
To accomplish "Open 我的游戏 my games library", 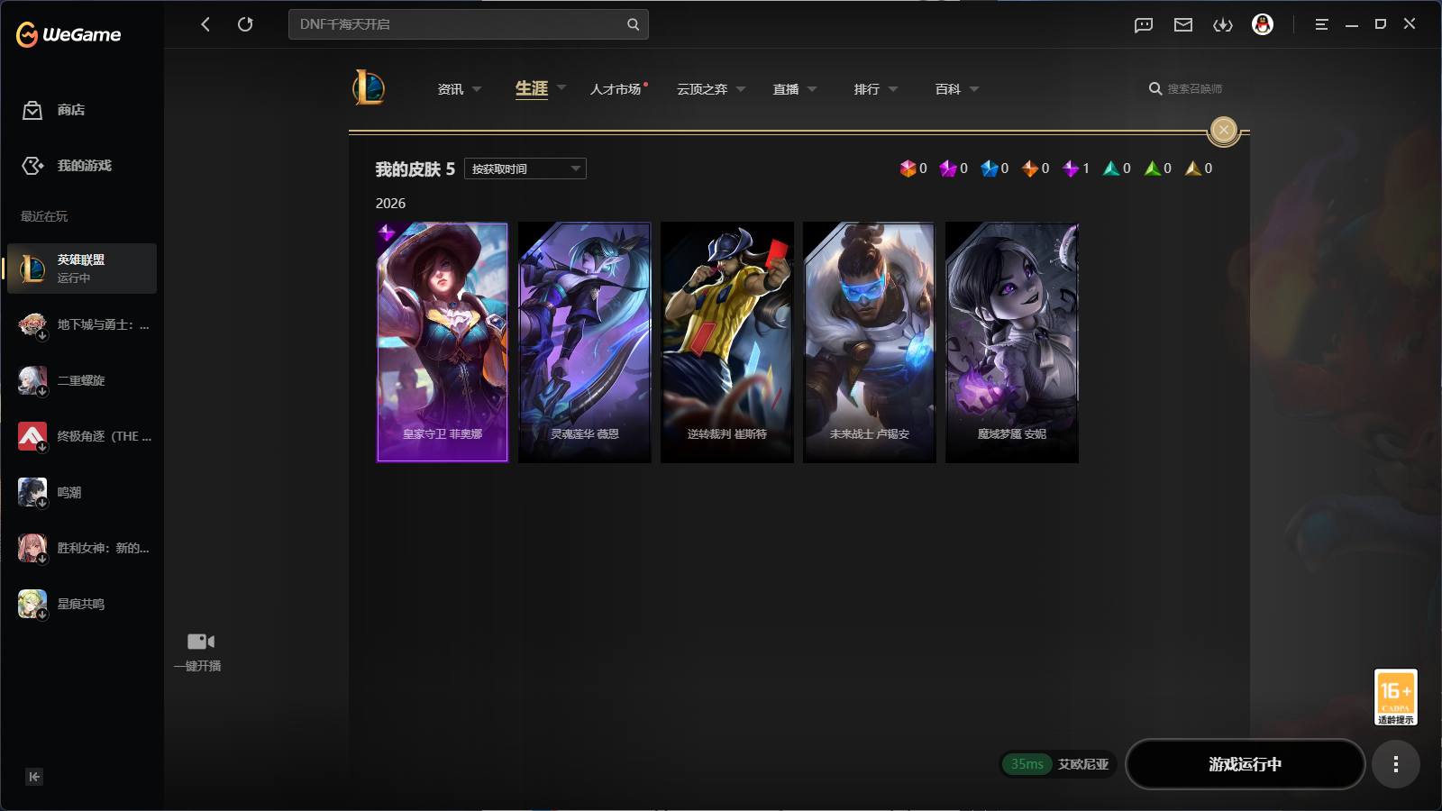I will (67, 166).
